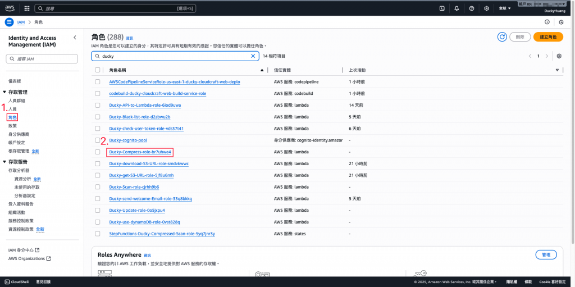Open 帳戶設定 in the sidebar
The height and width of the screenshot is (287, 575).
click(x=16, y=143)
